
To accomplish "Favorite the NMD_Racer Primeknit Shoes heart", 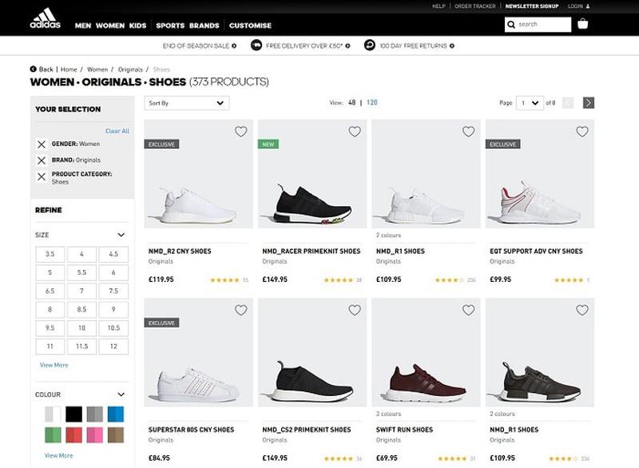I will coord(355,132).
